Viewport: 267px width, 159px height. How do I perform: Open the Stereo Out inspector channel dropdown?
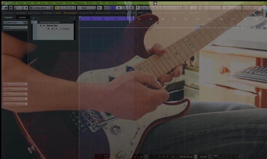click(16, 22)
